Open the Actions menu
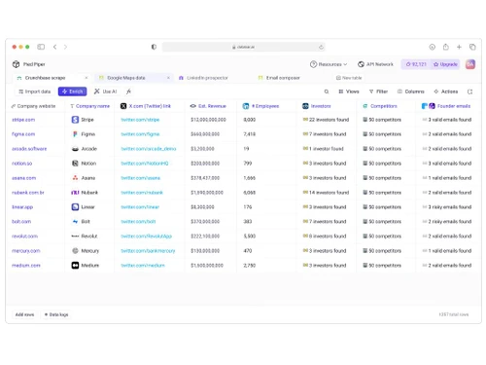Viewport: 486px width, 365px height. click(446, 91)
